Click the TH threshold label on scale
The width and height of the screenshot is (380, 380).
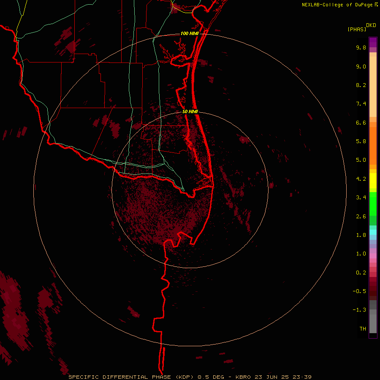(x=363, y=329)
